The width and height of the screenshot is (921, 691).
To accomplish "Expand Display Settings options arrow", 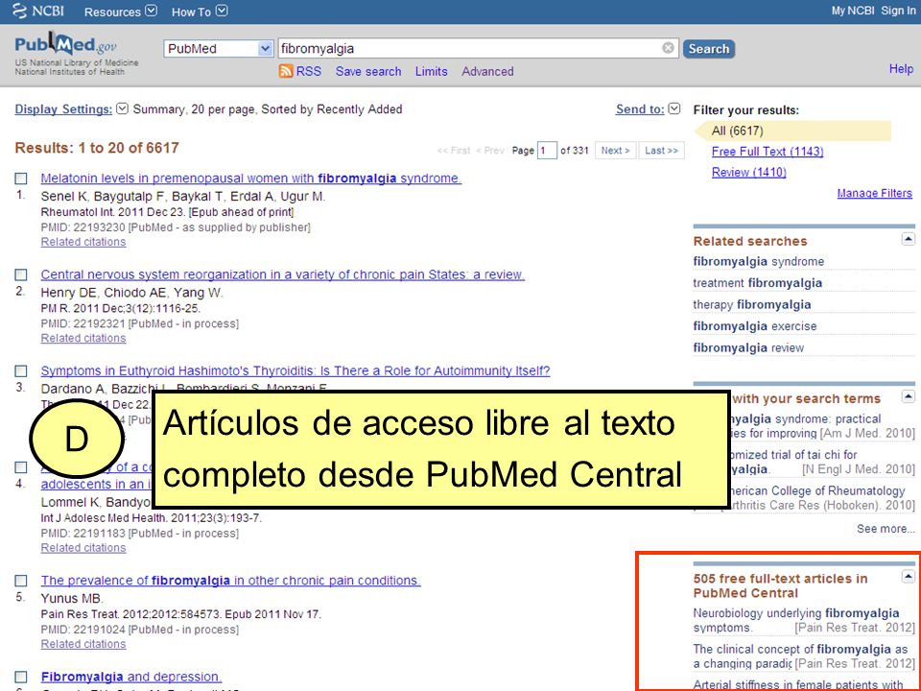I will coord(122,108).
